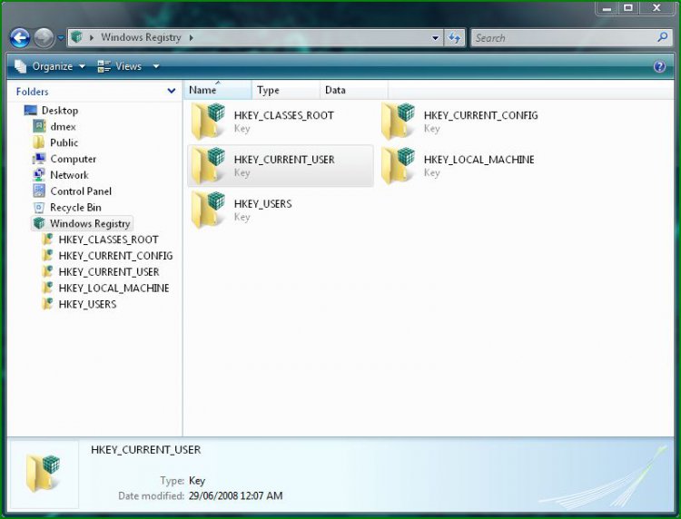This screenshot has height=519, width=681.
Task: Select Recycle Bin in folder tree
Action: pos(75,208)
